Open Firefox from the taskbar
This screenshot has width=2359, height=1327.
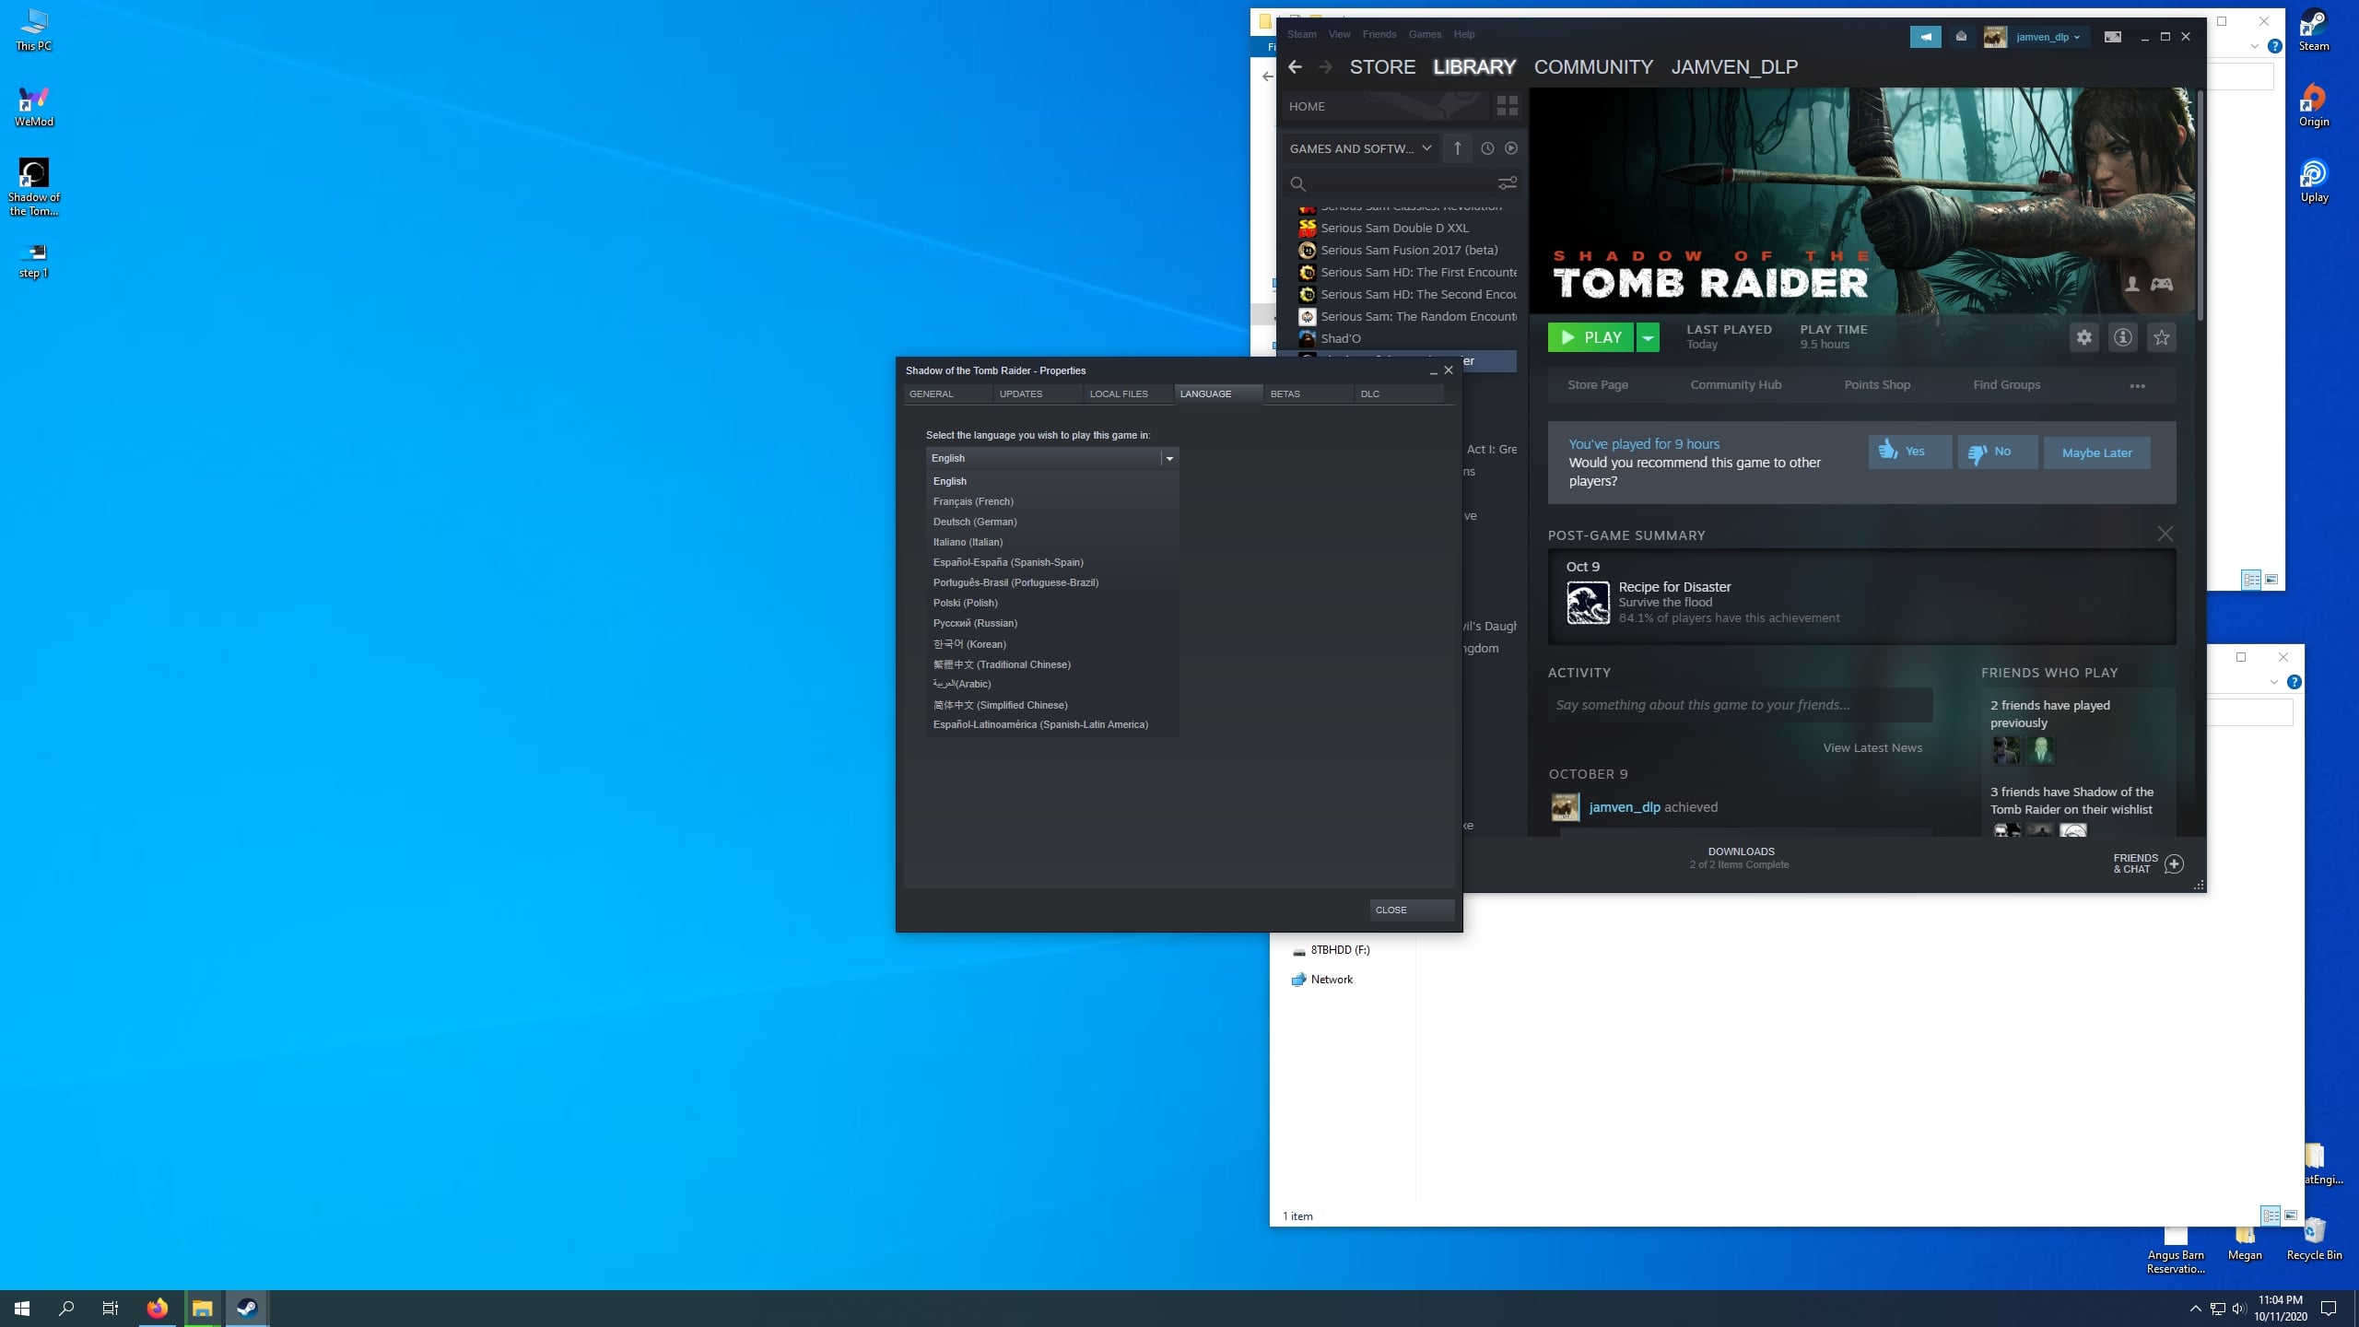click(x=158, y=1308)
